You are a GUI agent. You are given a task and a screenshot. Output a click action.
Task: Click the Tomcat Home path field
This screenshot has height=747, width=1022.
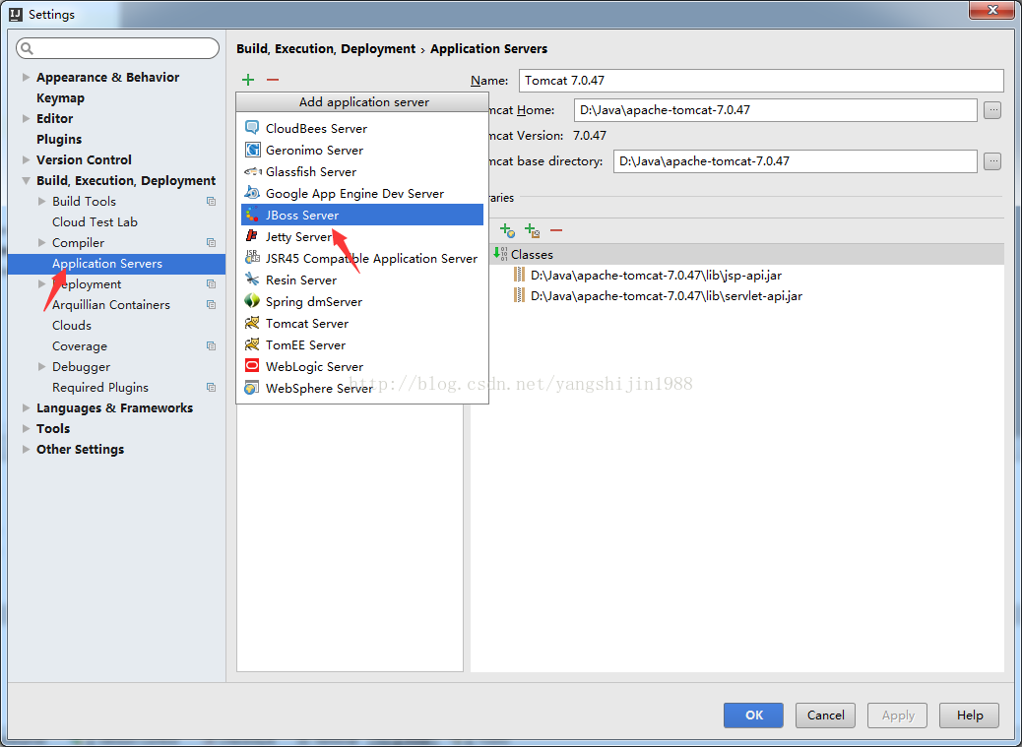pos(776,110)
